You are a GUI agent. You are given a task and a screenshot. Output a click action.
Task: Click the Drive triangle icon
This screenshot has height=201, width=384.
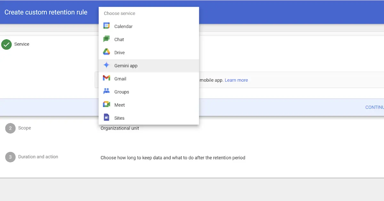[107, 52]
